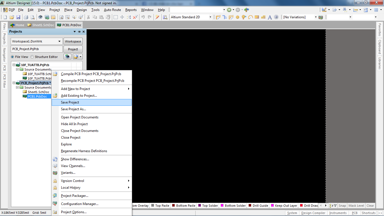
Task: Open the Navigator side panel tab
Action: pos(4,55)
